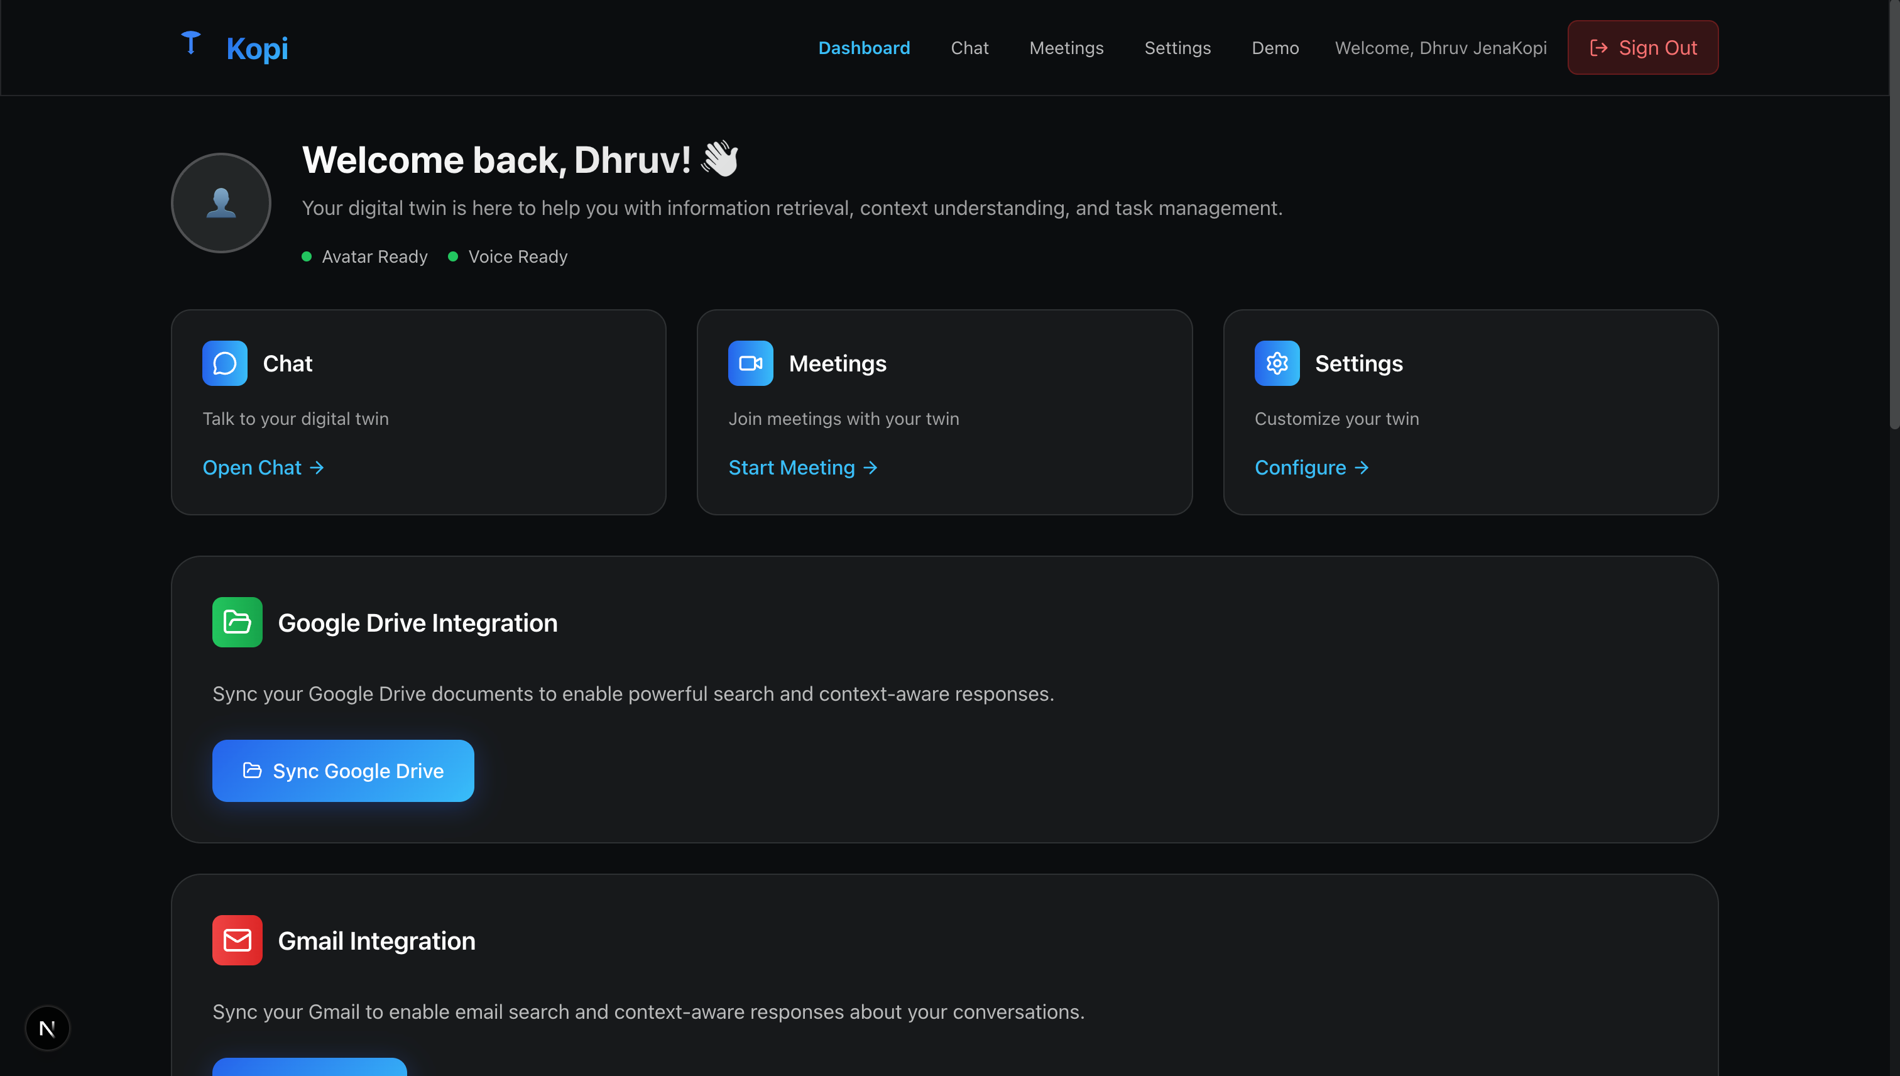Image resolution: width=1900 pixels, height=1076 pixels.
Task: Click the user avatar profile picture
Action: point(221,203)
